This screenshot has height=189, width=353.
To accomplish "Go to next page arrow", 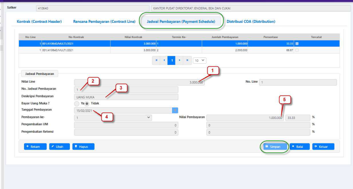I will [179, 60].
